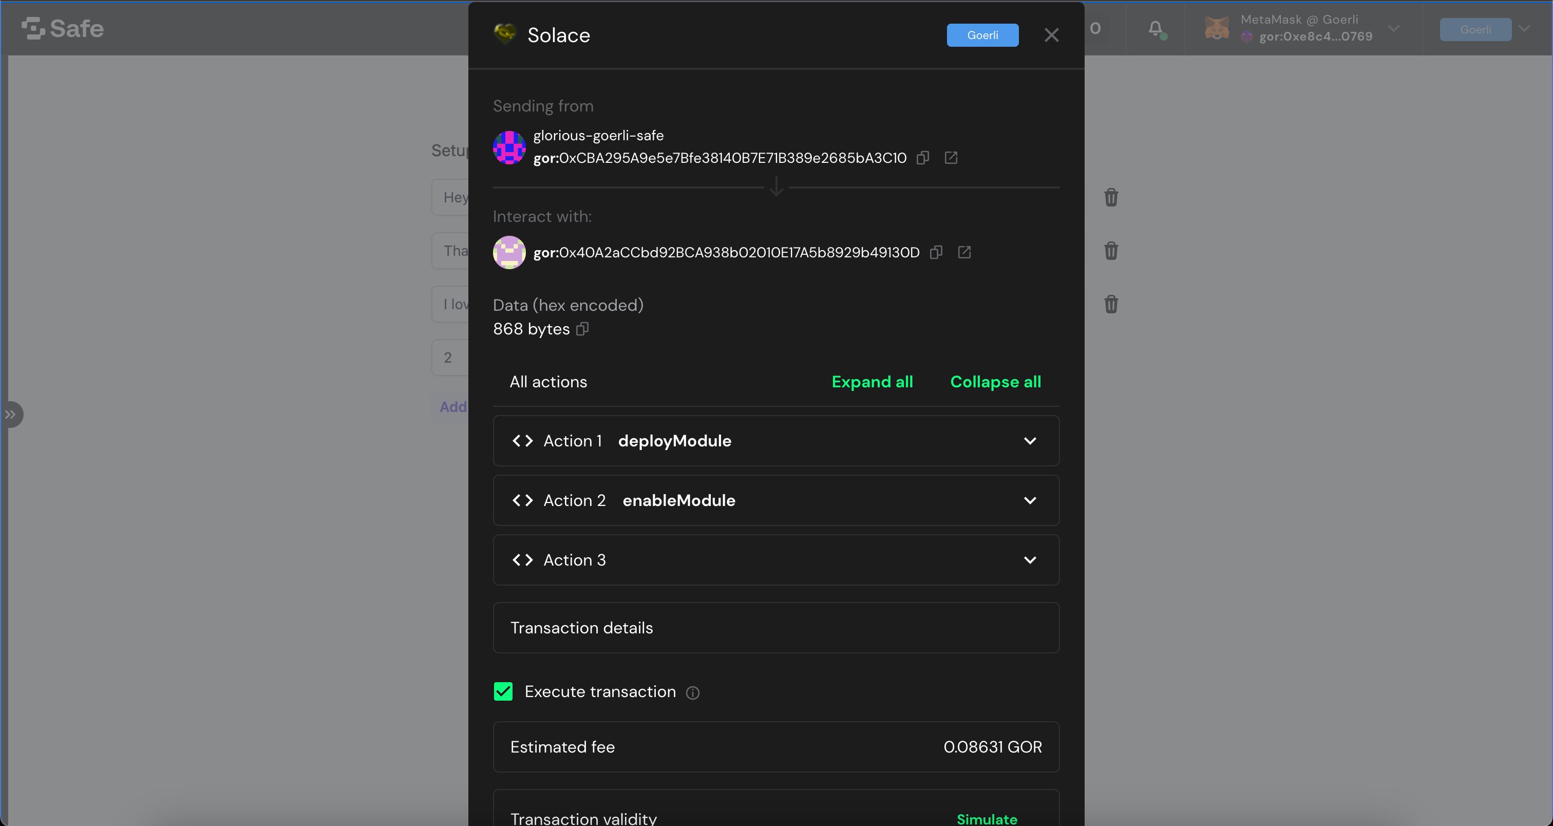The width and height of the screenshot is (1553, 826).
Task: Click the Solace app logo icon
Action: [505, 34]
